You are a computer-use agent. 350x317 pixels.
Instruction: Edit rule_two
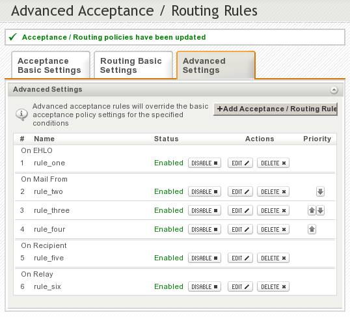pyautogui.click(x=240, y=191)
